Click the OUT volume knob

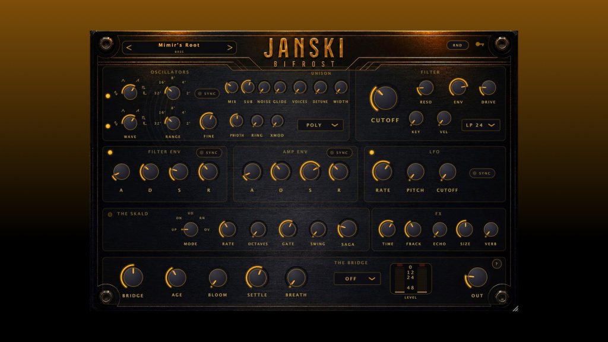pyautogui.click(x=477, y=277)
